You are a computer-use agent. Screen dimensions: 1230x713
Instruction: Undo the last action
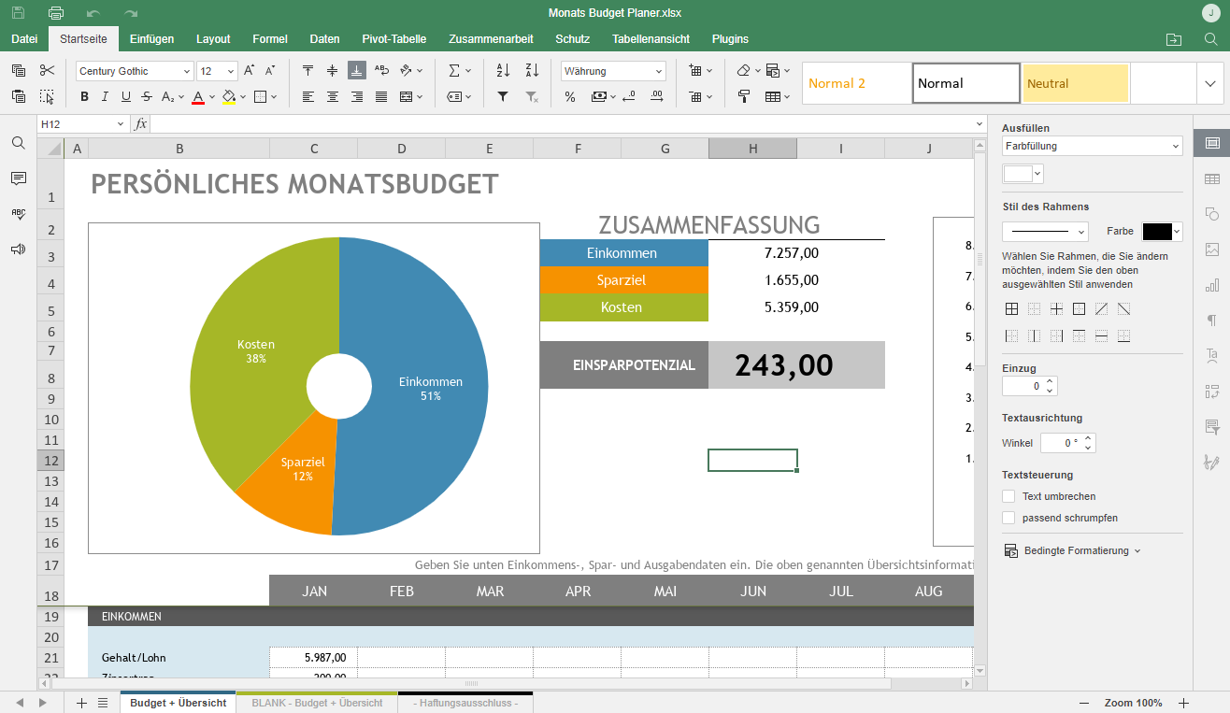[x=93, y=13]
